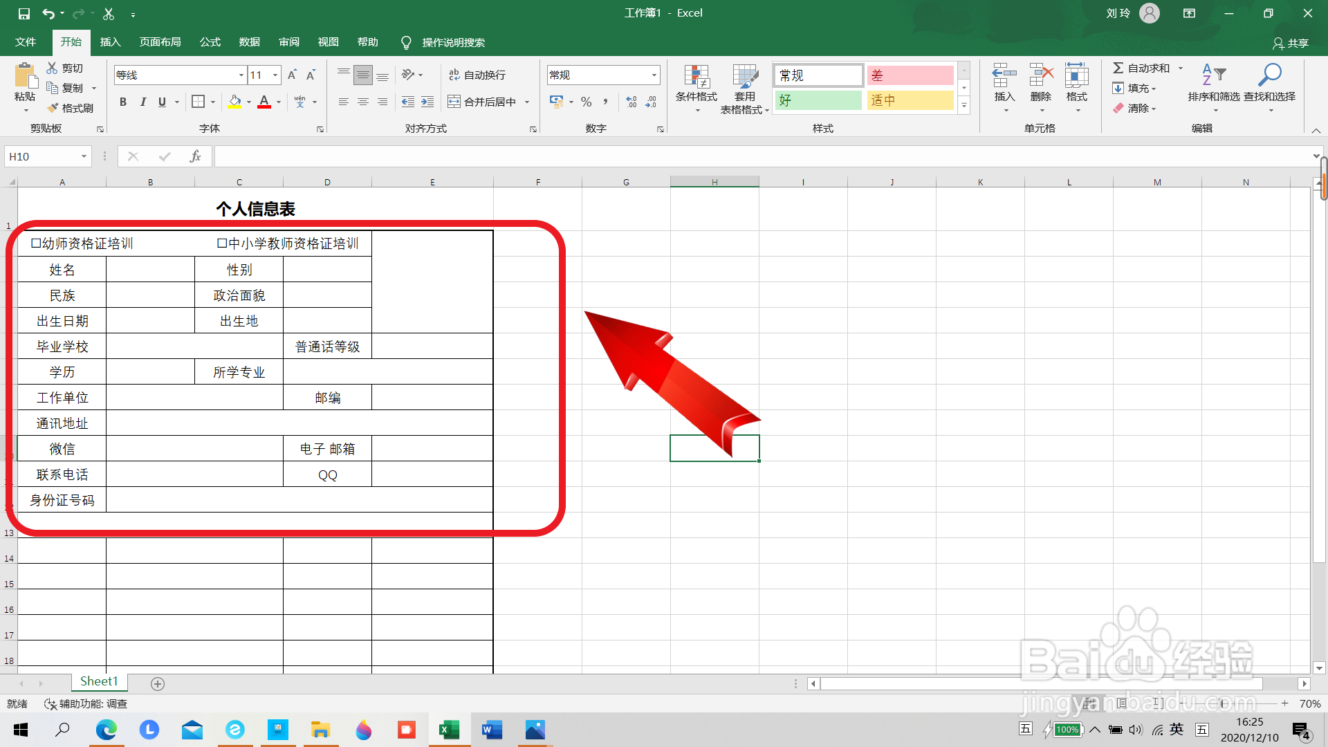Click the Insert Function fx icon

(195, 156)
